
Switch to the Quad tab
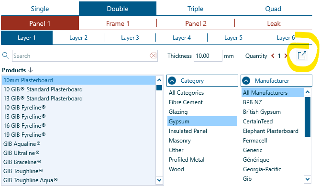click(x=273, y=9)
